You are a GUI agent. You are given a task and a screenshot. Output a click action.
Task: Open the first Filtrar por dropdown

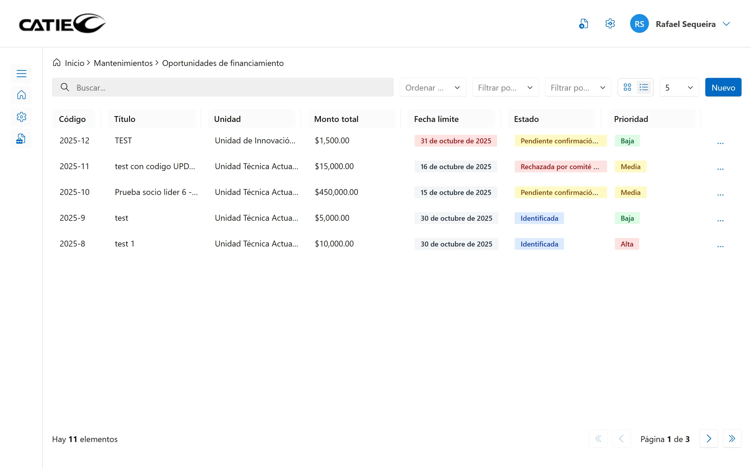coord(505,87)
